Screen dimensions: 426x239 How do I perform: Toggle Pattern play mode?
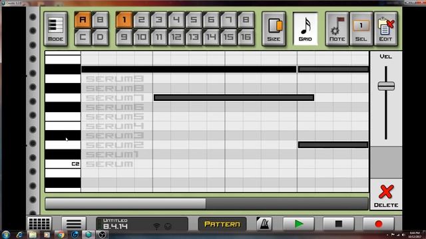coord(222,224)
